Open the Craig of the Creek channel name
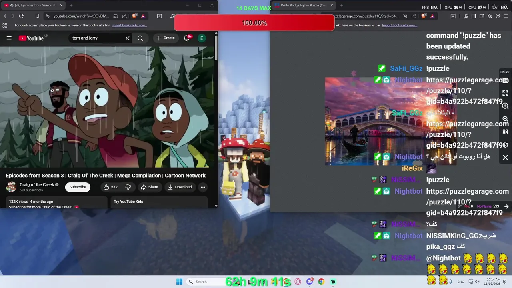 (x=37, y=185)
